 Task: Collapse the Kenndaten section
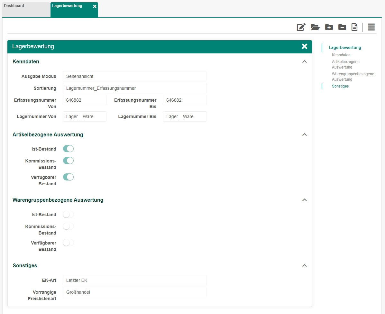305,61
